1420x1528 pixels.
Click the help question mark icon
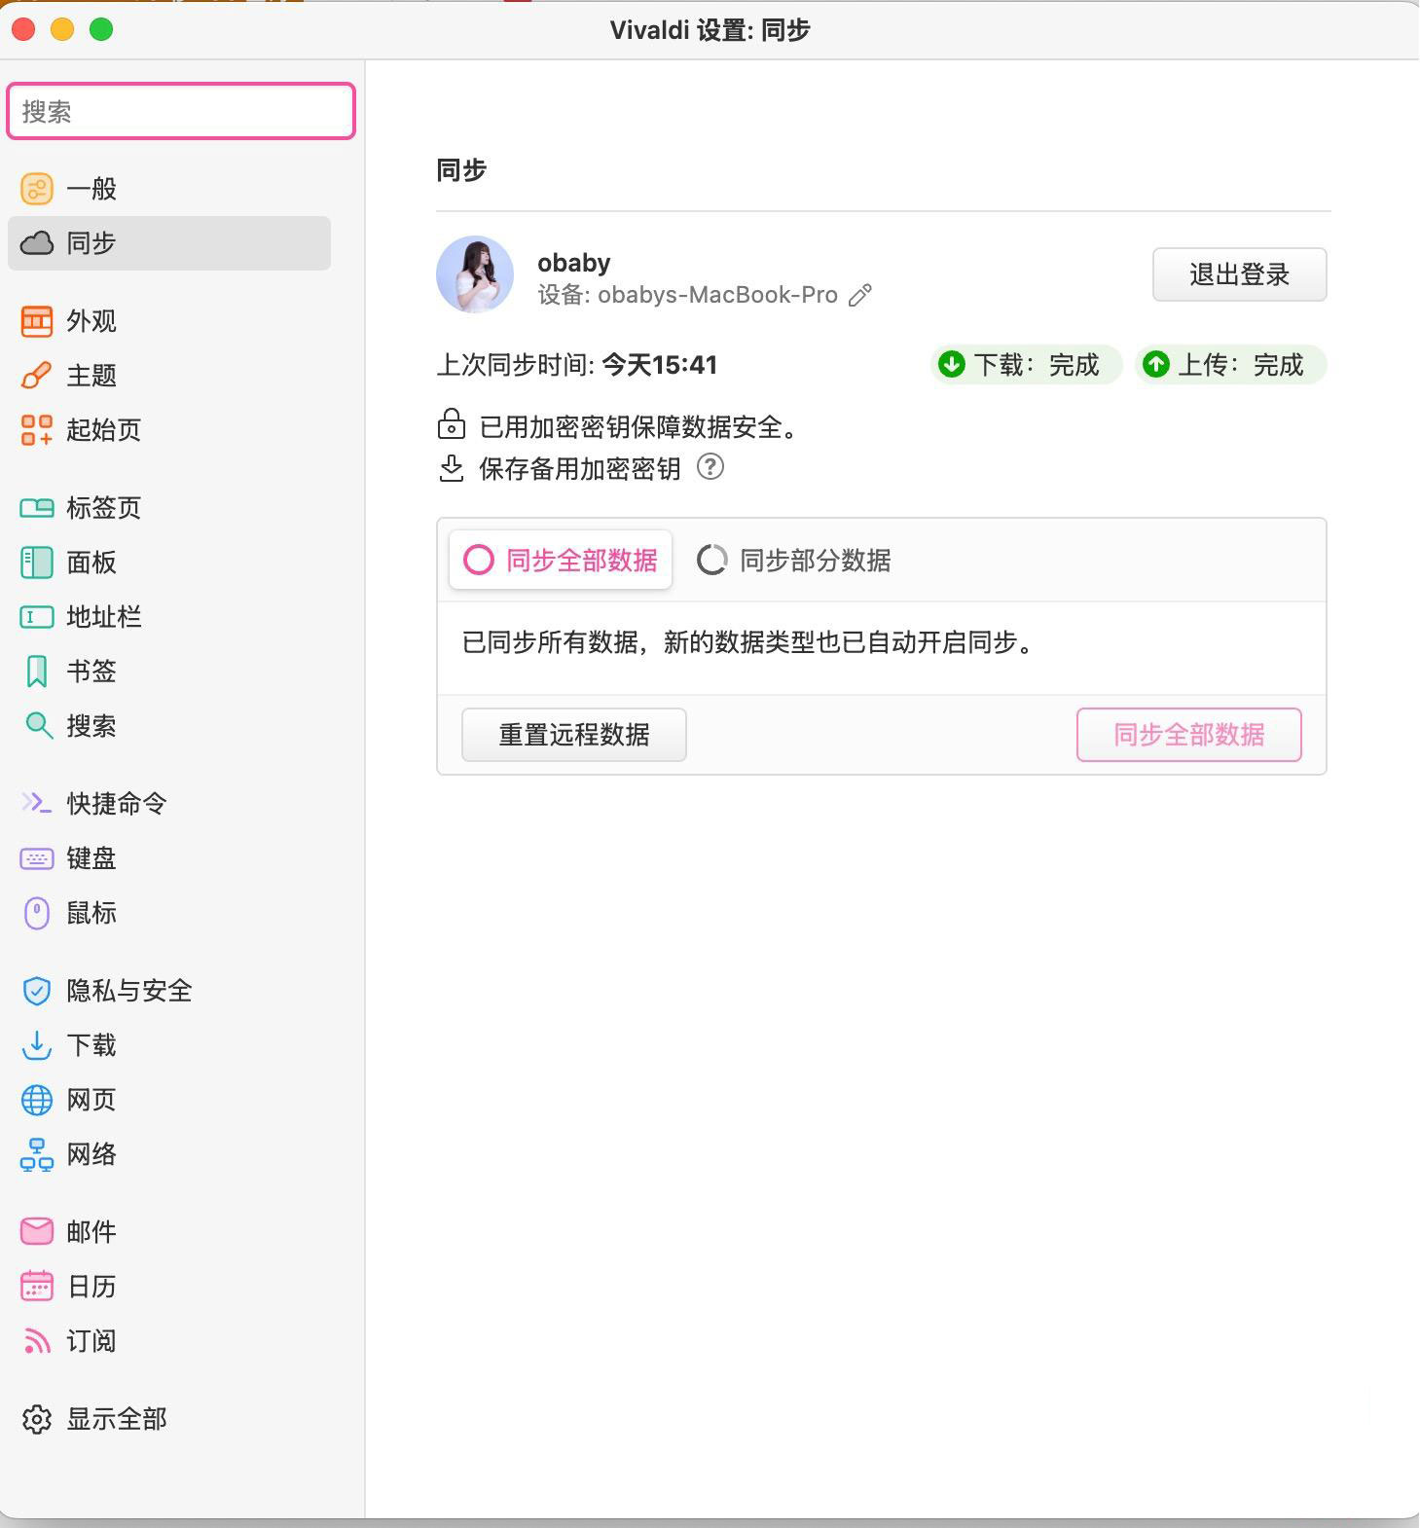(710, 468)
